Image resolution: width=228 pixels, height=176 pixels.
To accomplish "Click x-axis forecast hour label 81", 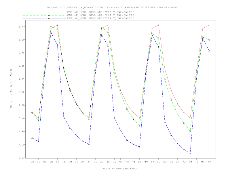I will point(203,162).
